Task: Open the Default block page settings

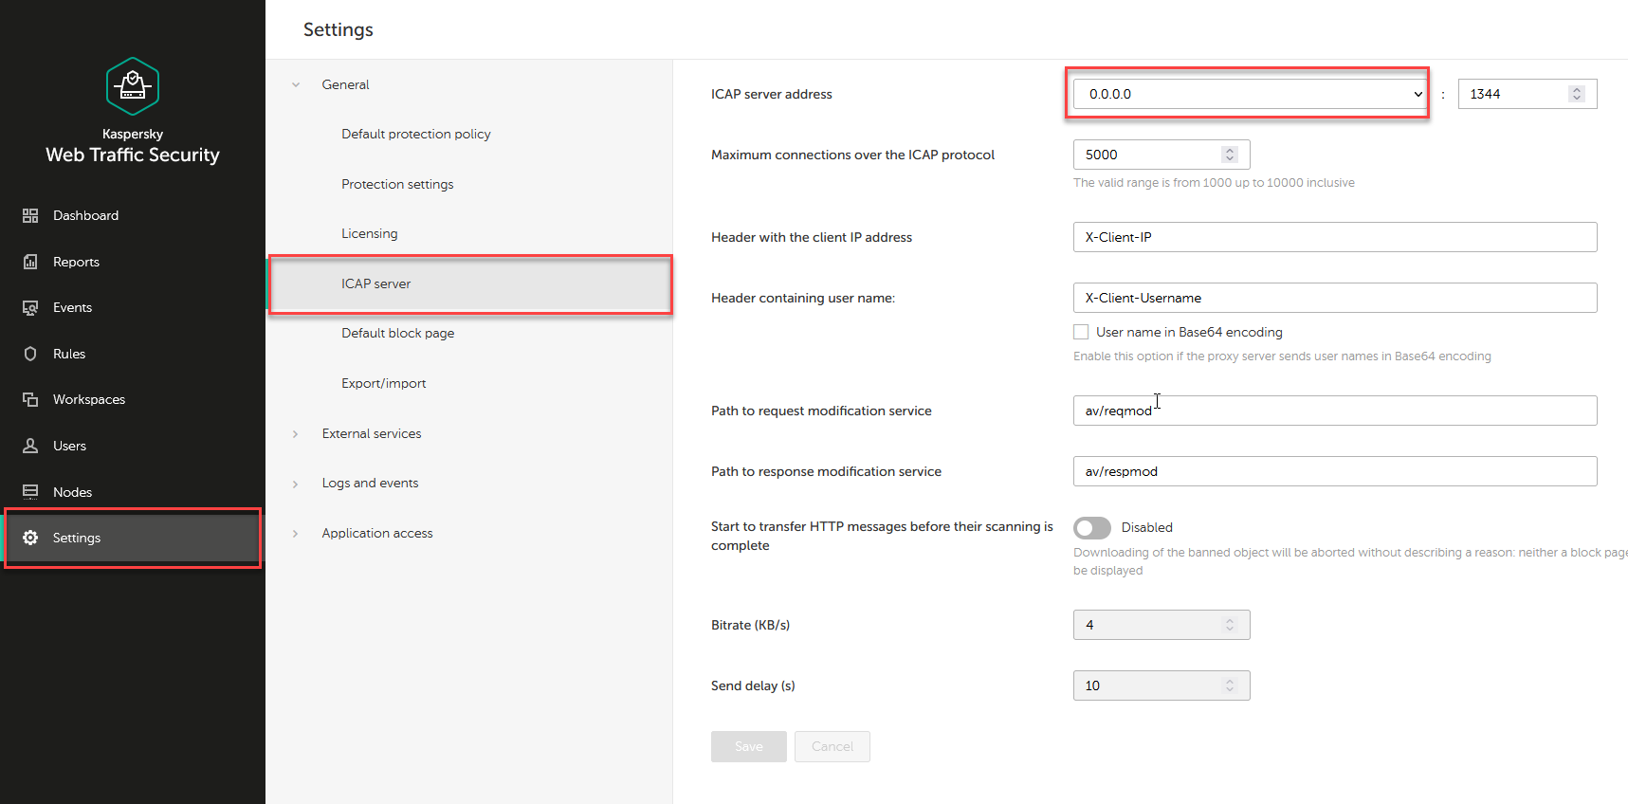Action: click(398, 334)
